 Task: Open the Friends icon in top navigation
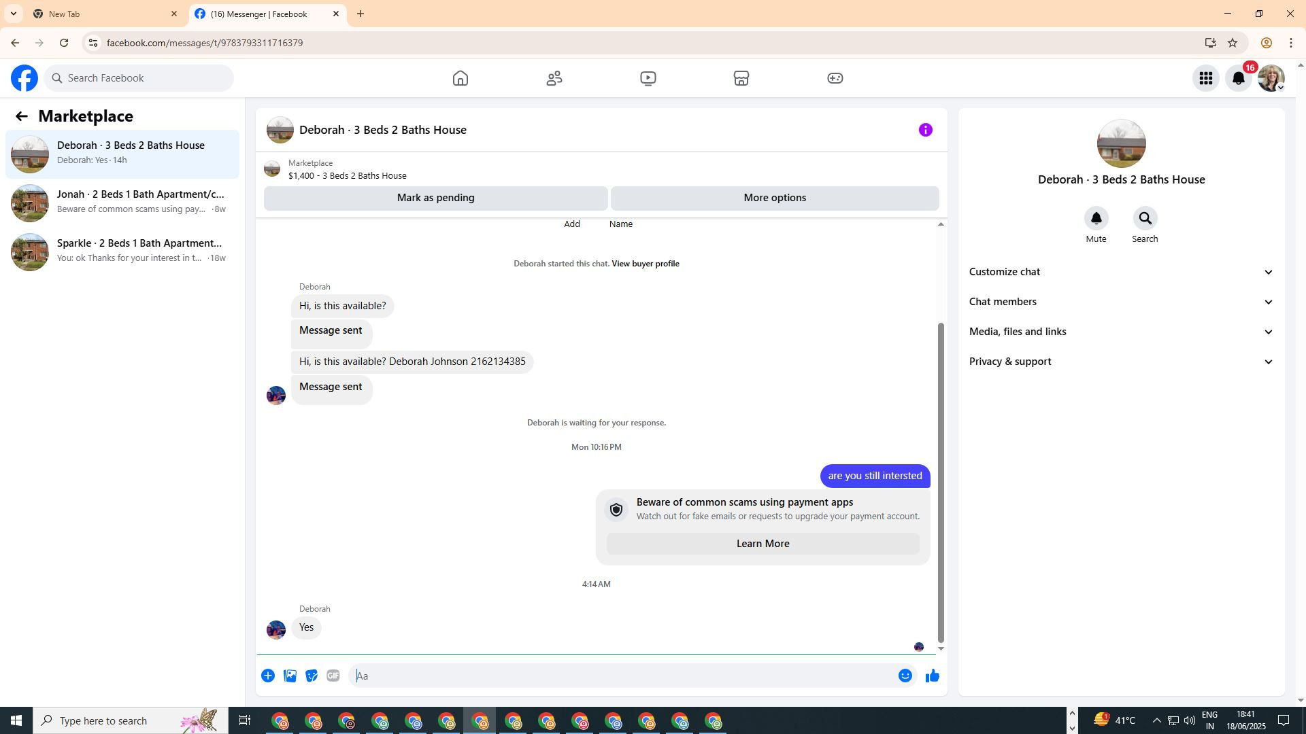[x=554, y=78]
